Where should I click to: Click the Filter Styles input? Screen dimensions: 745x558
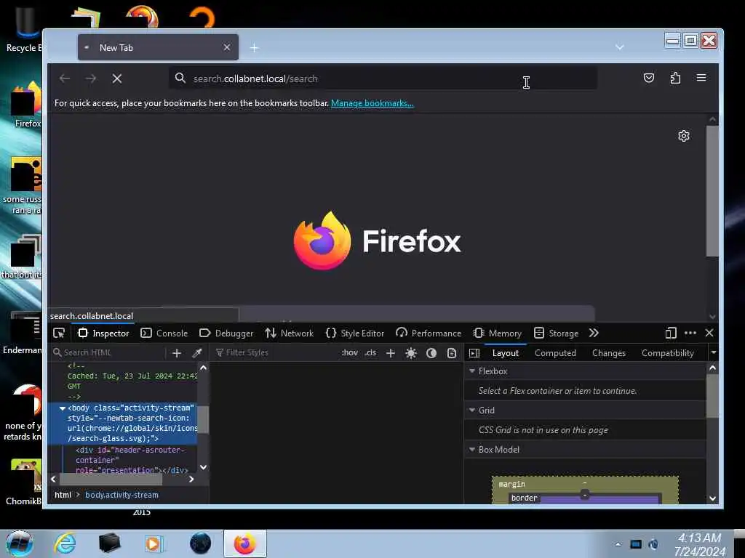[x=274, y=352]
